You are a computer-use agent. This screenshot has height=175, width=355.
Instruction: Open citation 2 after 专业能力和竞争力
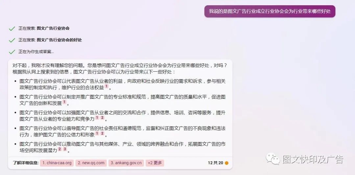(102, 118)
